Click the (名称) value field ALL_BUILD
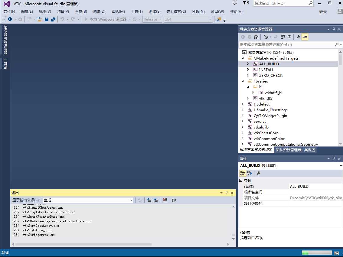This screenshot has width=343, height=257. coord(316,186)
